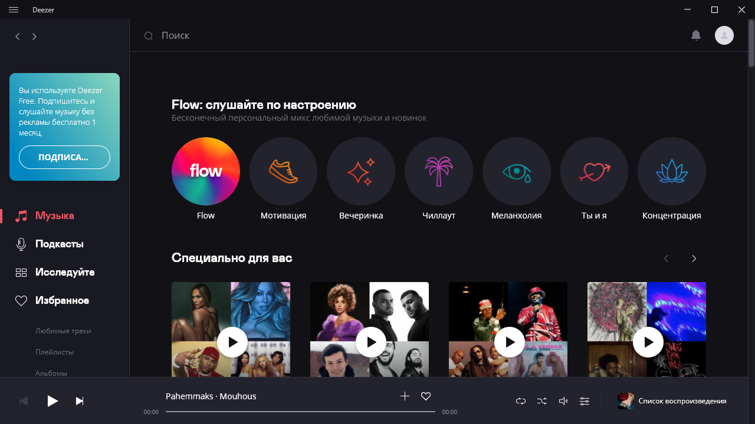The image size is (755, 424).
Task: Maximize the Deezer window
Action: click(x=714, y=9)
